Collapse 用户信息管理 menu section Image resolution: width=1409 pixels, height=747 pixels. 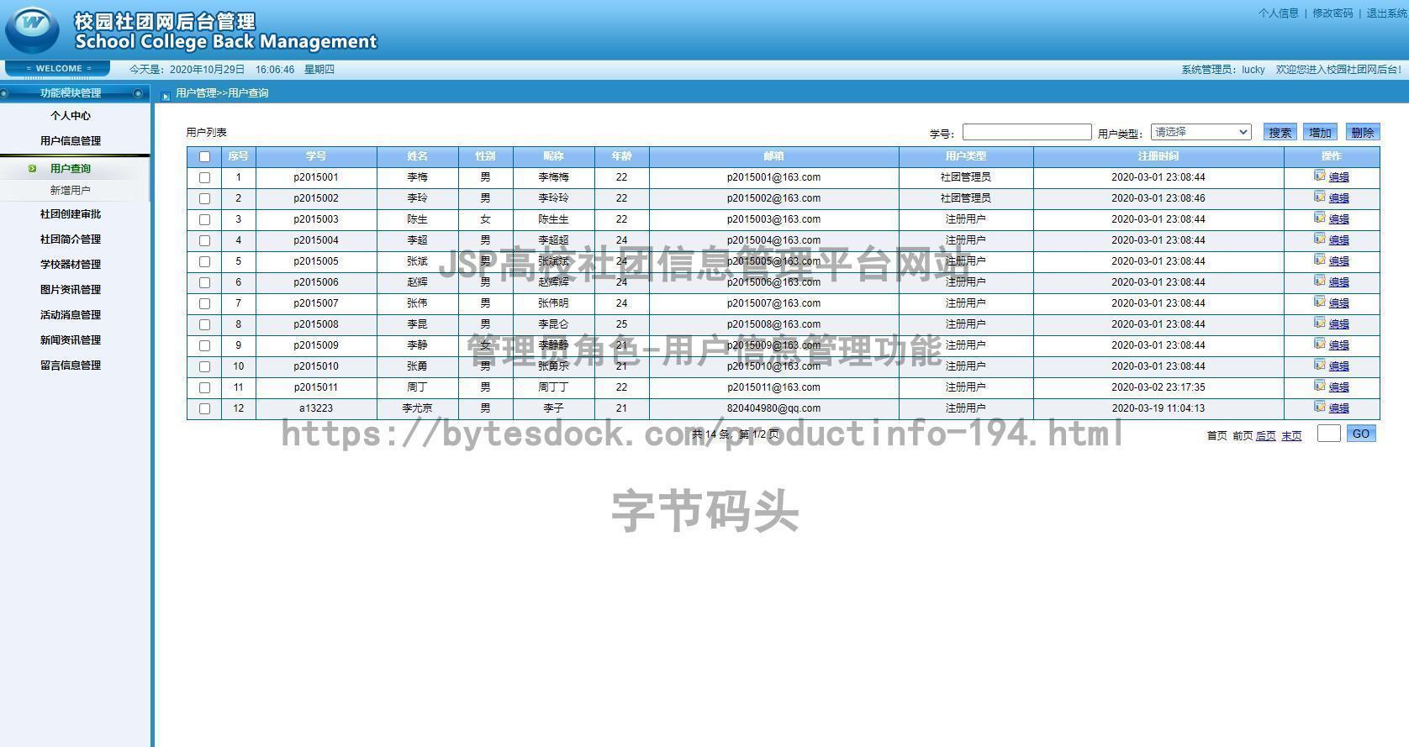click(71, 141)
